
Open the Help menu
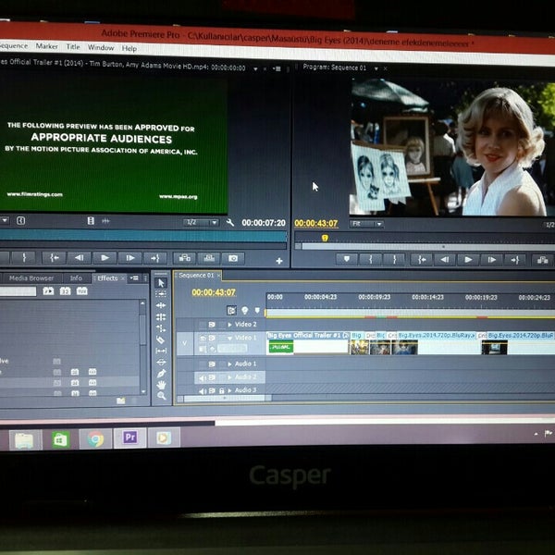tap(129, 48)
